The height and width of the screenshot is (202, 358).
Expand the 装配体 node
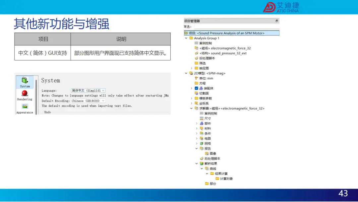click(191, 88)
